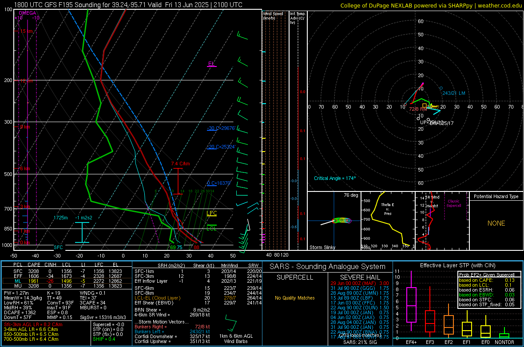
Task: Click the Bunkers Left = 243/21 kt line
Action: pos(172,331)
